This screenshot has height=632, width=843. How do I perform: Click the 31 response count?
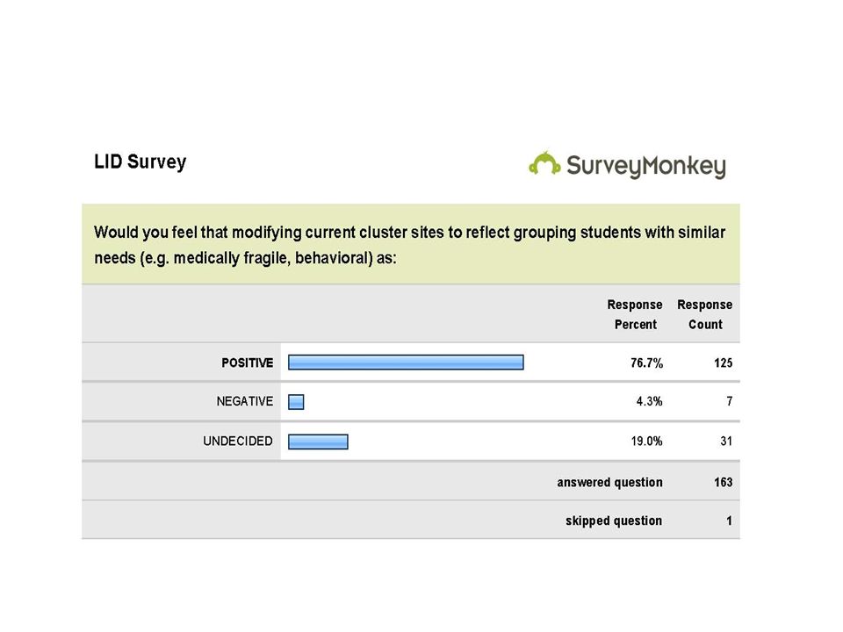(x=726, y=442)
